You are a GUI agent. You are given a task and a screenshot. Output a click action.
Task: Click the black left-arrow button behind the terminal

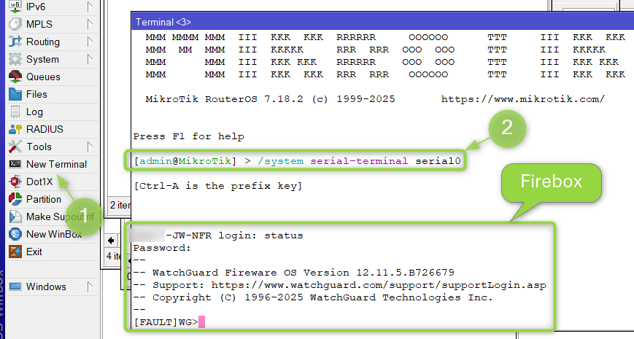pos(111,241)
